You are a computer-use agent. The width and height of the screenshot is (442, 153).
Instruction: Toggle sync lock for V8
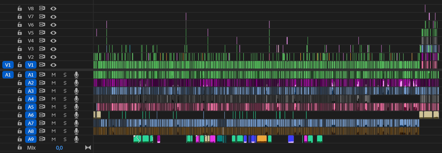[x=42, y=8]
